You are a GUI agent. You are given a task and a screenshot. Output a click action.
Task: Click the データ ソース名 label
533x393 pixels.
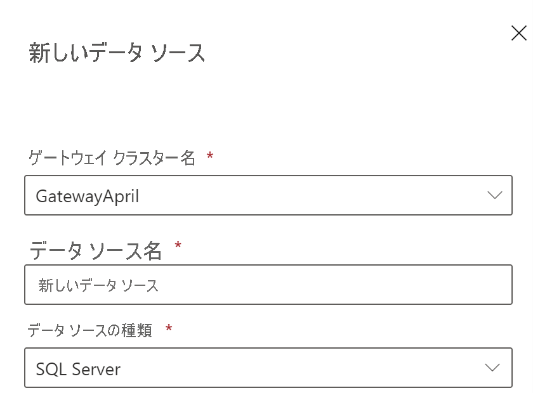(95, 250)
